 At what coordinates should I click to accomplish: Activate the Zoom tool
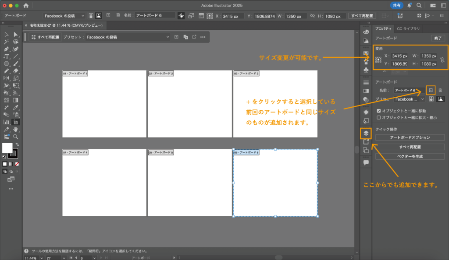tap(15, 137)
